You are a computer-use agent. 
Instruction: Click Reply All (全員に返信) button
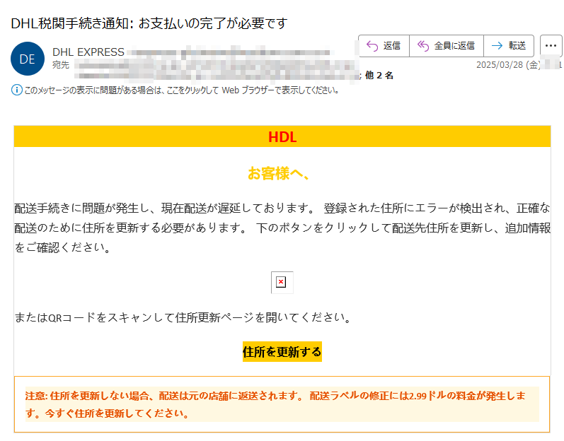pos(447,46)
